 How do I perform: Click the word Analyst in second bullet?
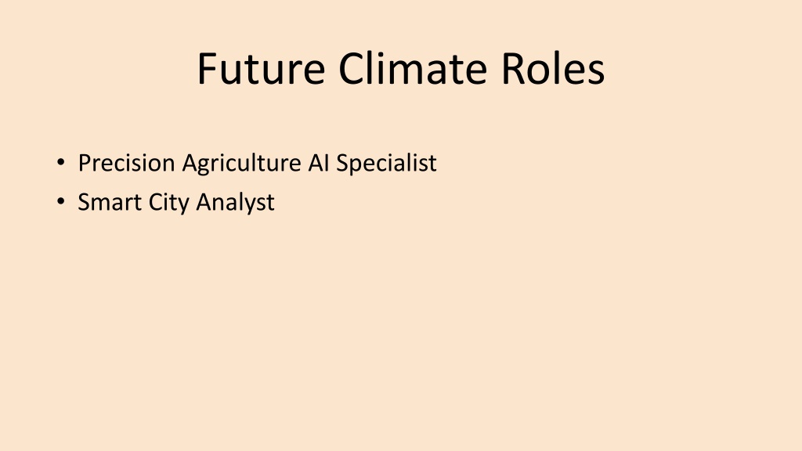[x=235, y=202]
